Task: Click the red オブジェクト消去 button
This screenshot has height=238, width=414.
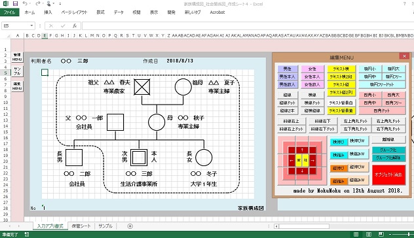Action: (x=388, y=175)
